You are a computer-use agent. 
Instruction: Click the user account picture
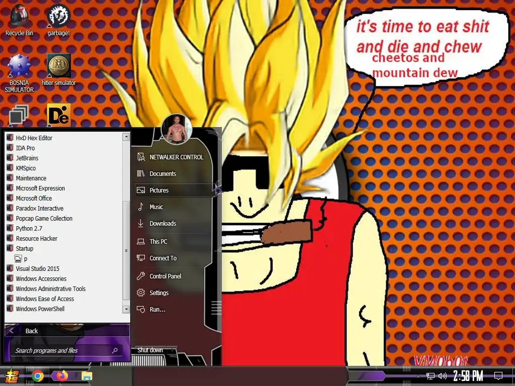177,129
